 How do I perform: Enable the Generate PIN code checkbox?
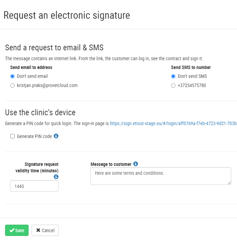[13, 136]
